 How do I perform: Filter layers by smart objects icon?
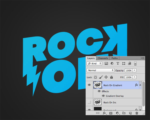coord(129,63)
